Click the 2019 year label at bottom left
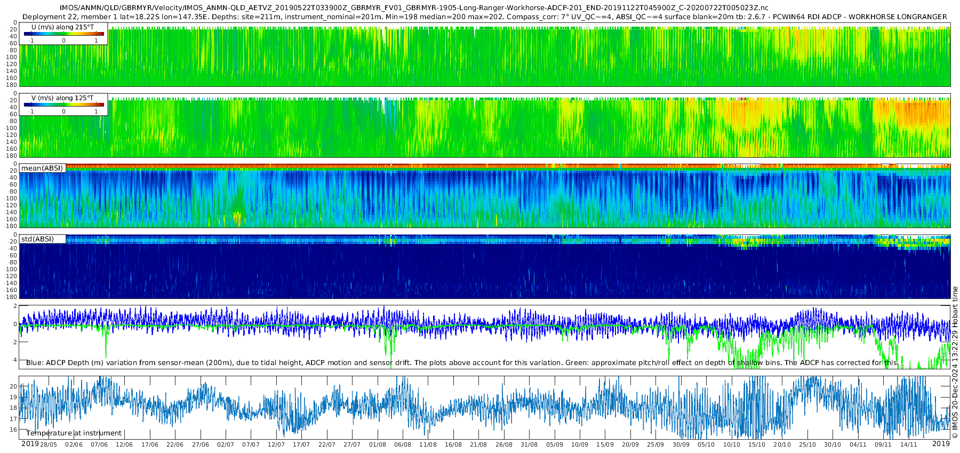960x453 pixels. point(30,444)
